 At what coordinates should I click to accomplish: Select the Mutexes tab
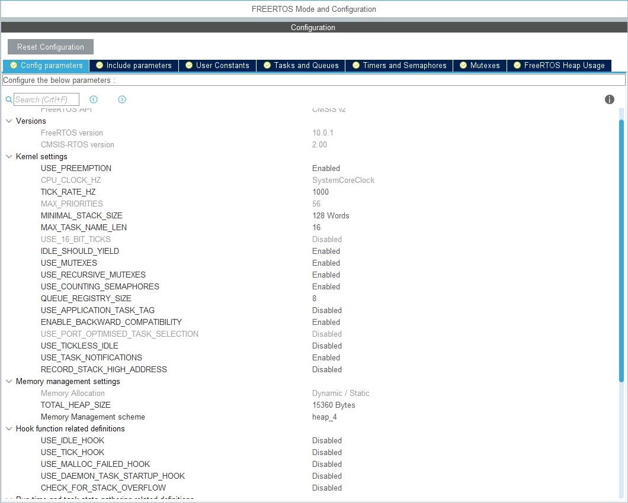pyautogui.click(x=480, y=65)
